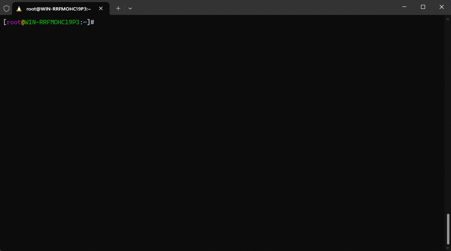Click the vertical scrollbar thumb
Screen dimensions: 451x251
[x=448, y=228]
